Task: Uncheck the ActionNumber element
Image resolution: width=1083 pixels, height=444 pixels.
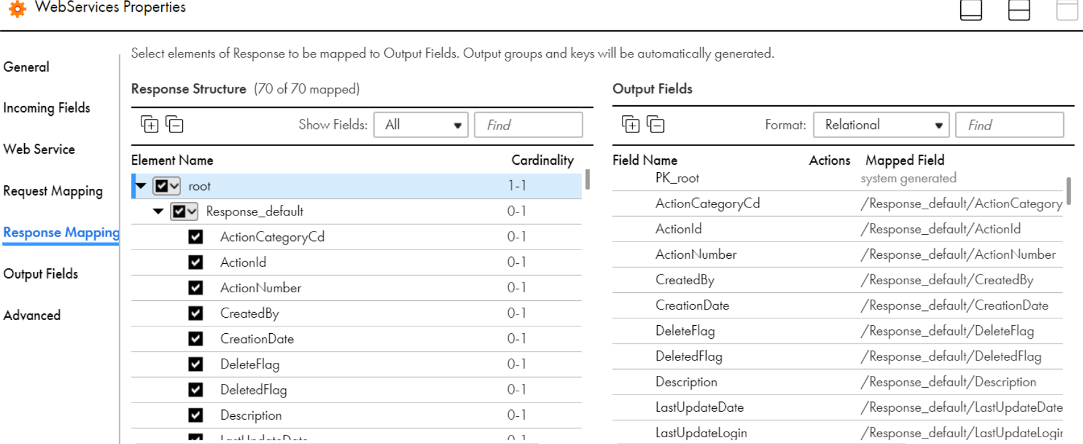Action: click(196, 287)
